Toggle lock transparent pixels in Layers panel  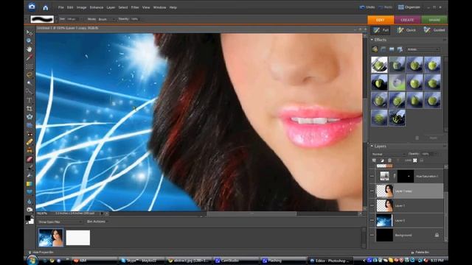tap(415, 160)
